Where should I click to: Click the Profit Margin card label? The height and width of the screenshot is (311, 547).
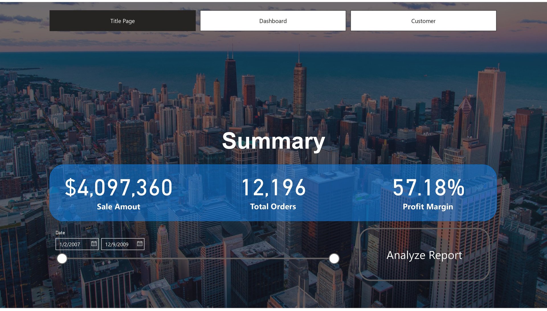428,207
